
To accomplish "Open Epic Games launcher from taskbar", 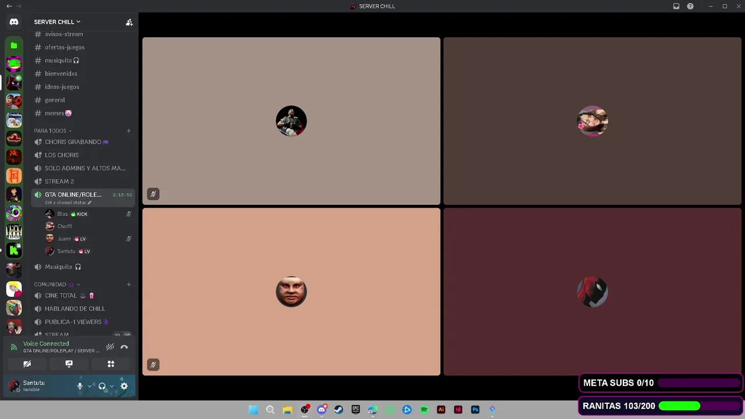I will coord(356,410).
